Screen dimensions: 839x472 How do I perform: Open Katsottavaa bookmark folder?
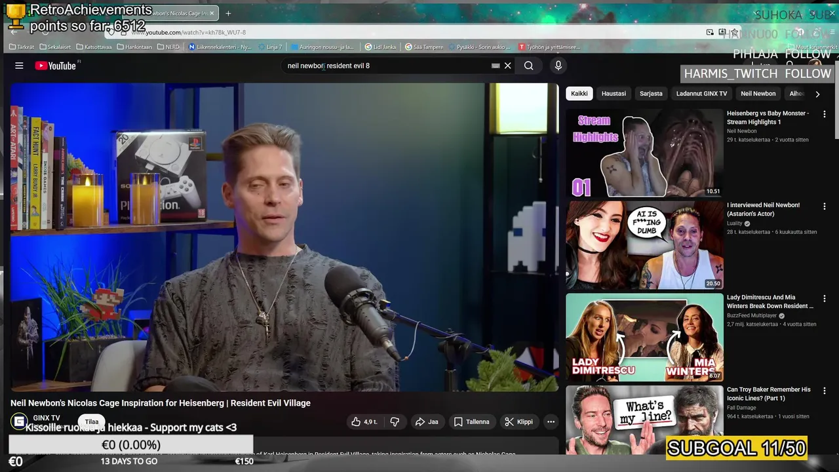pos(94,47)
